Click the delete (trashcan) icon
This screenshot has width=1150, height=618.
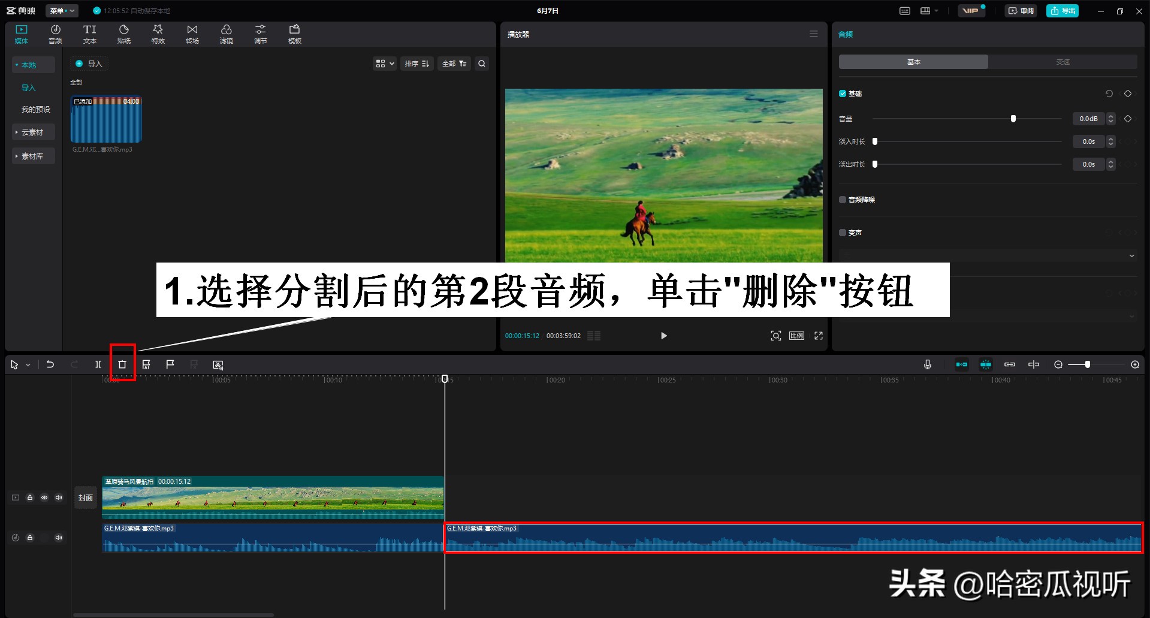[x=122, y=364]
